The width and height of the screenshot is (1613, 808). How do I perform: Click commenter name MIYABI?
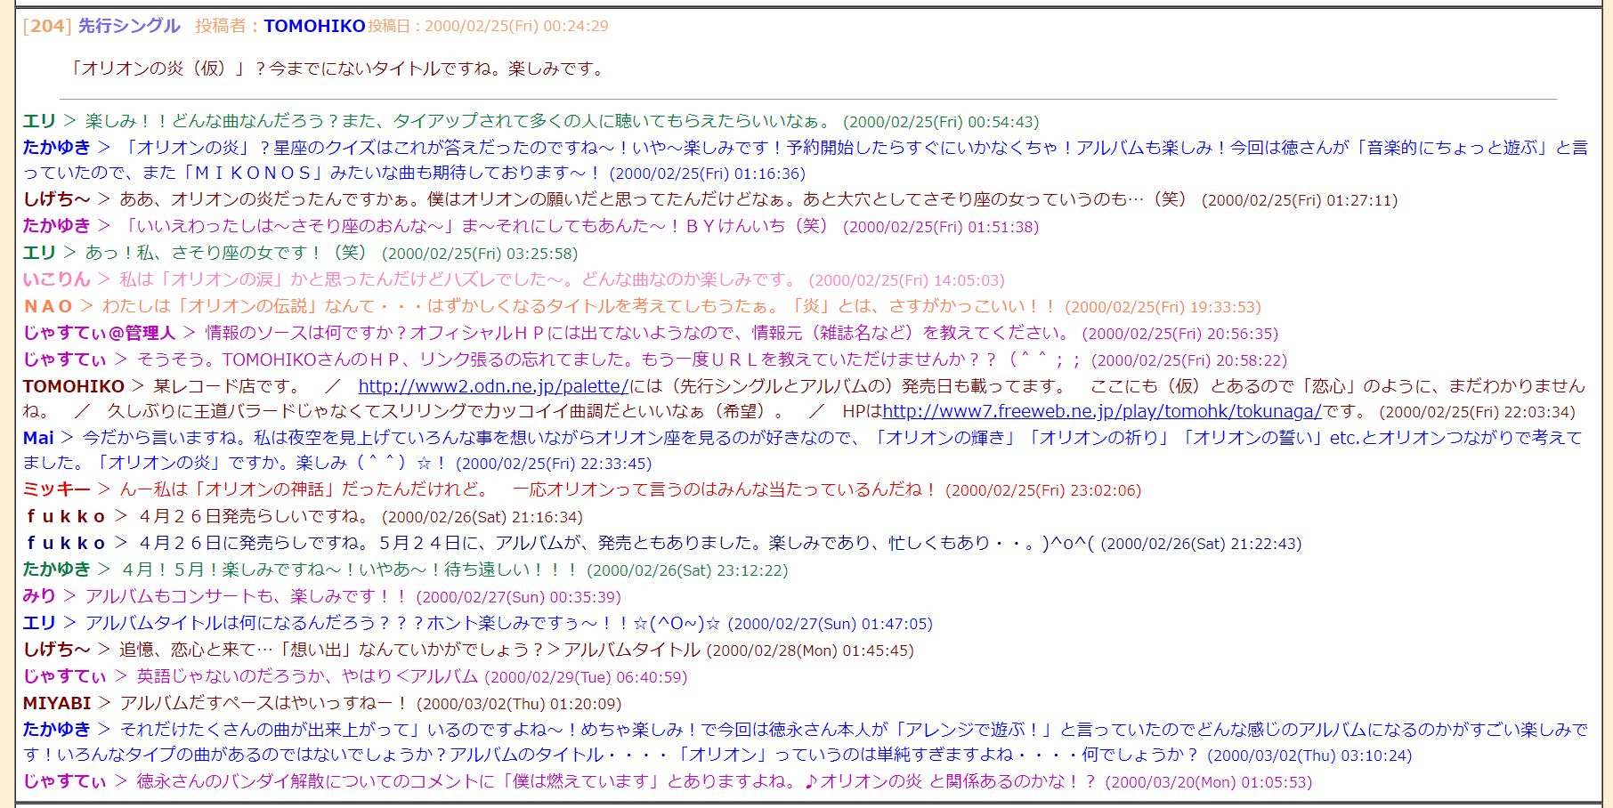[57, 703]
